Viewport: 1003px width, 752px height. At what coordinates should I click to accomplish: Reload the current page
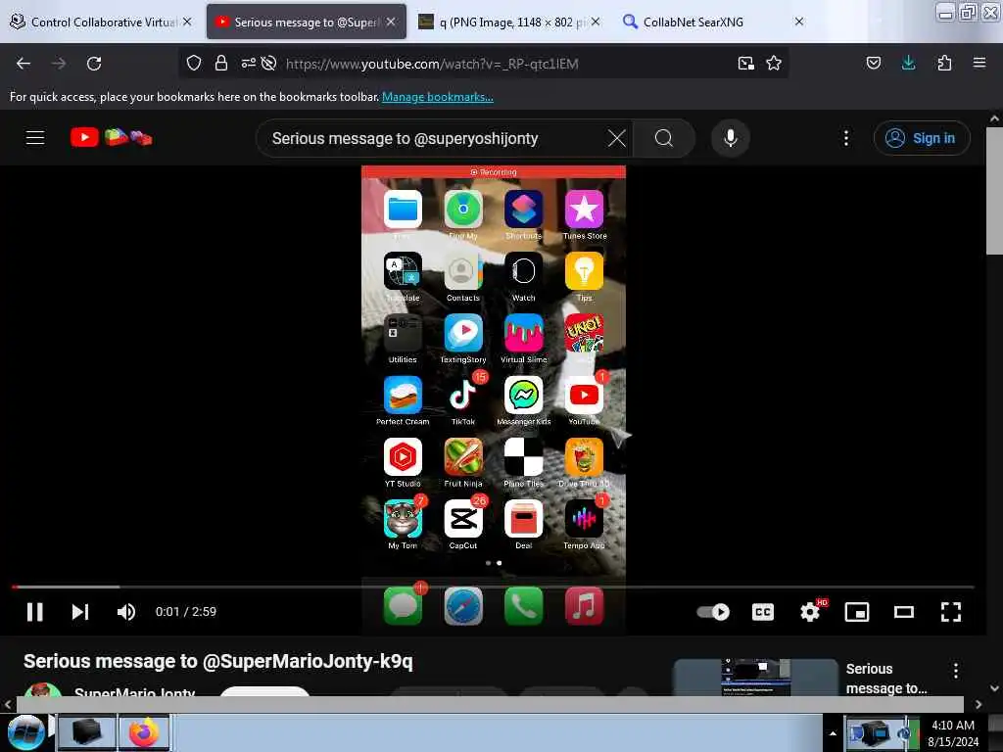pos(94,64)
